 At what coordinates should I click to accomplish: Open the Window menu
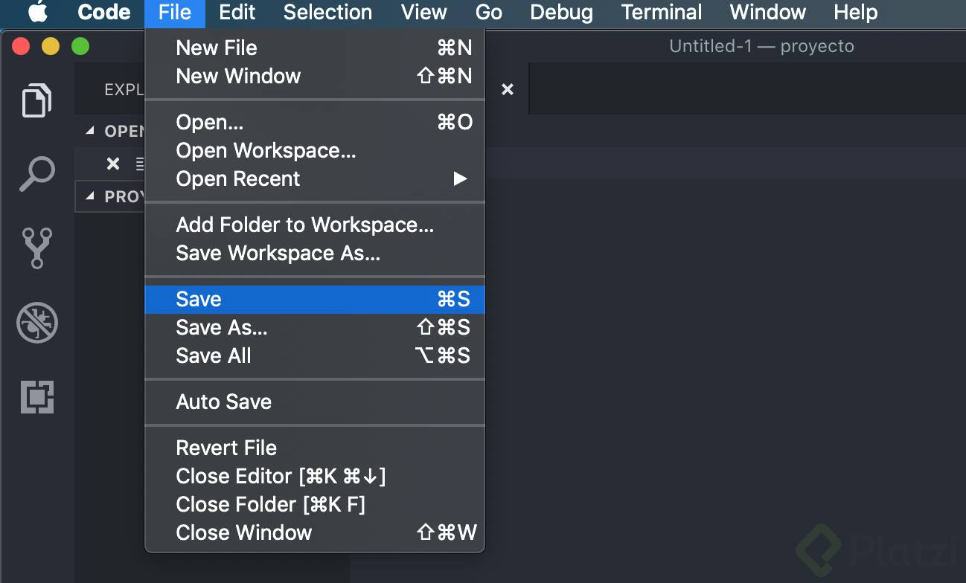click(x=768, y=13)
